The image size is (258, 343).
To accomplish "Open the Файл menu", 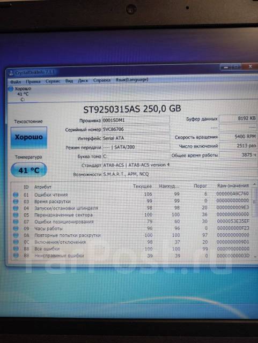I will click(16, 82).
